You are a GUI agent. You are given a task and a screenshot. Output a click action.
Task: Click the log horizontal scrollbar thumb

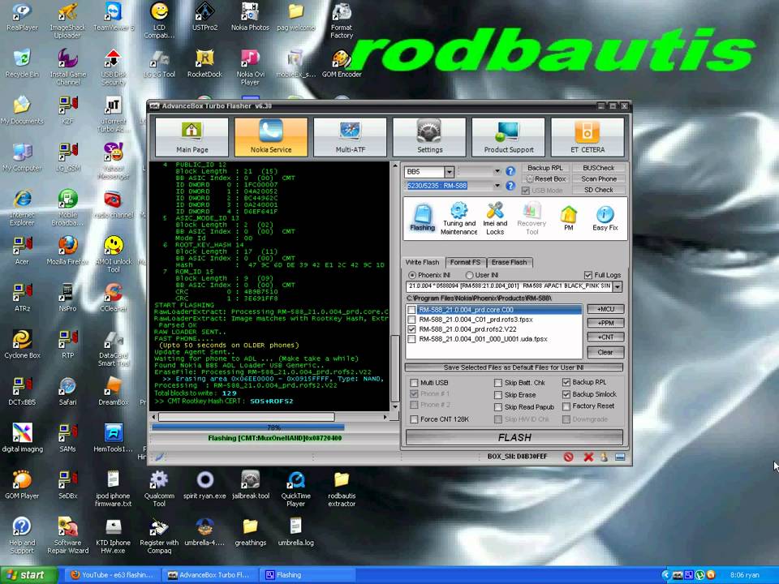(x=247, y=417)
